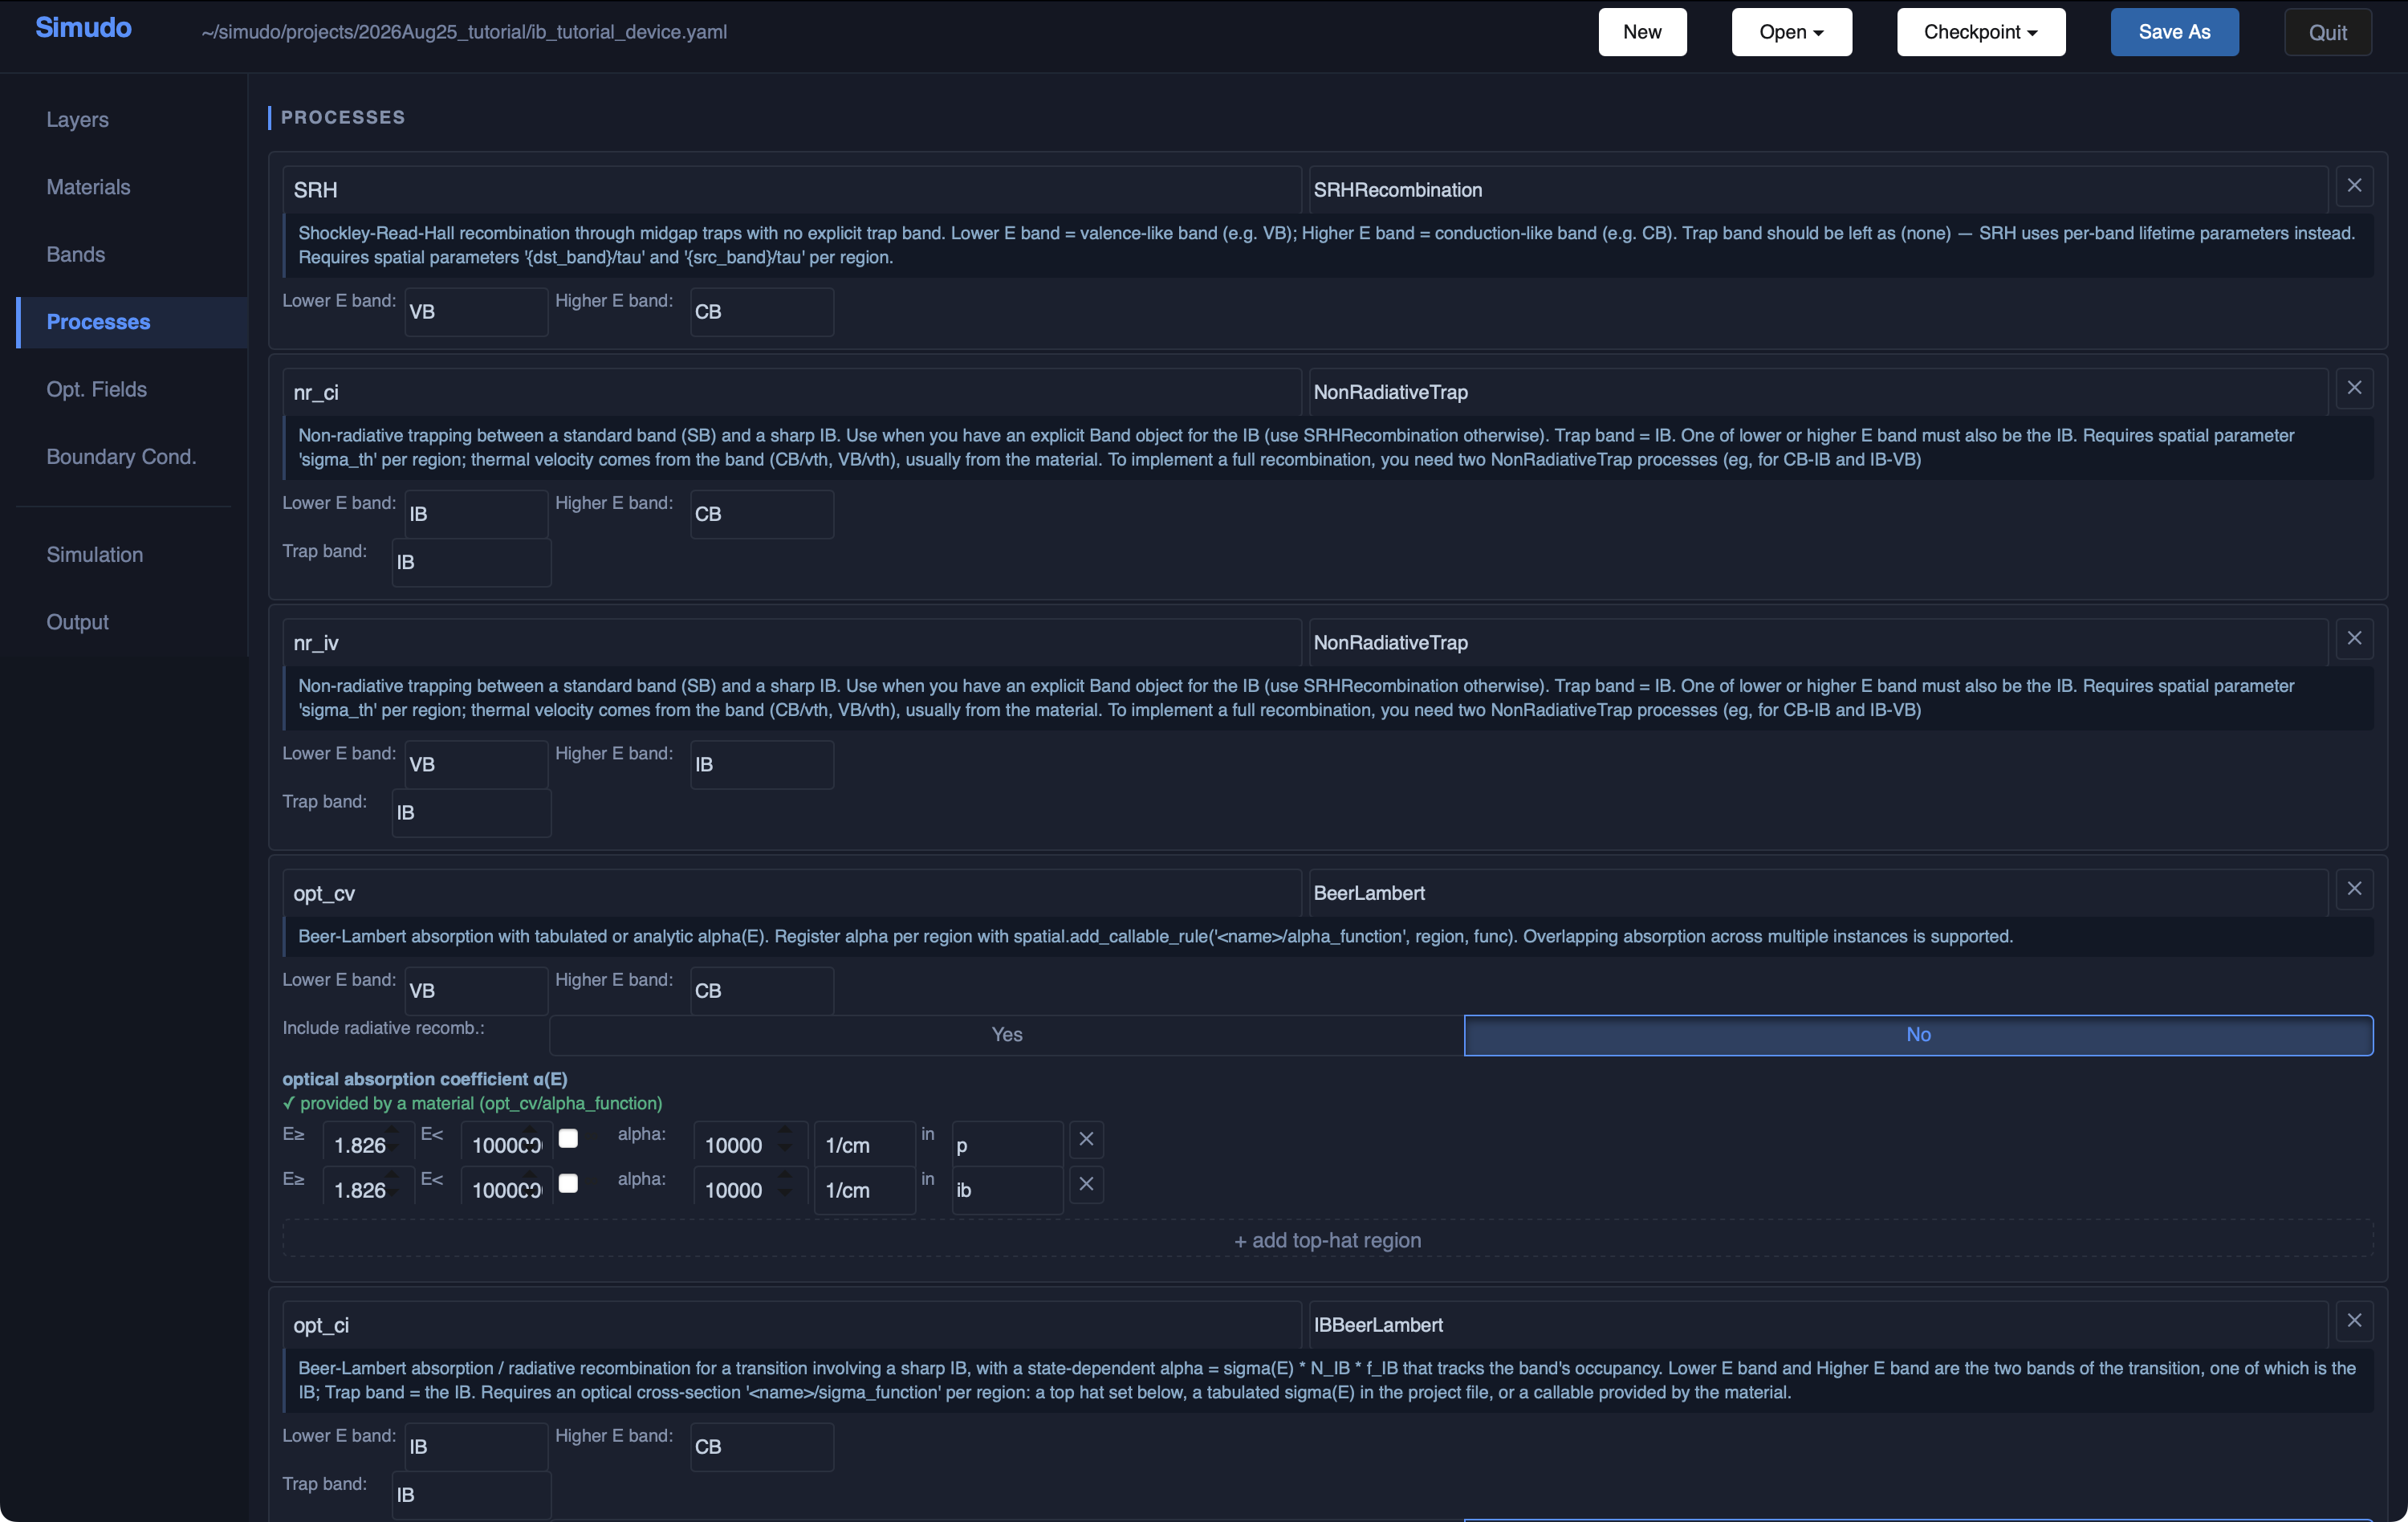Open the SRHRecombination process type selector
The width and height of the screenshot is (2408, 1522).
1817,190
